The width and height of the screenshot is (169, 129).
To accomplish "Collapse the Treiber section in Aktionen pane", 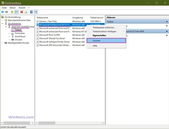I will click(x=167, y=22).
